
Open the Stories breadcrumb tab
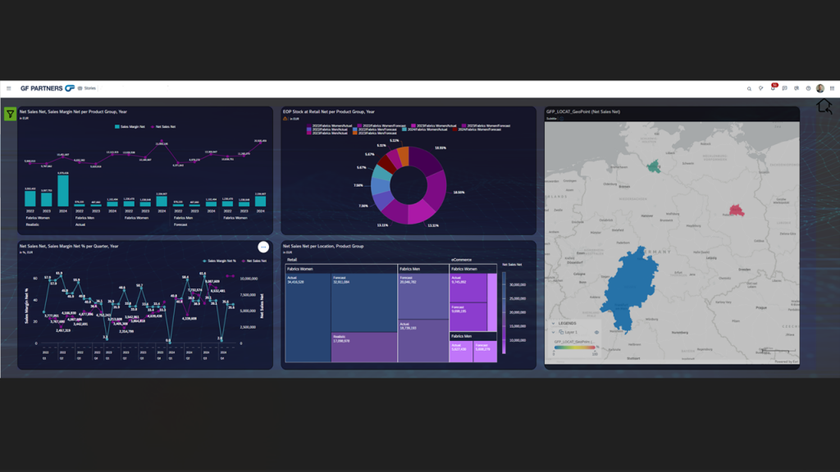point(87,88)
